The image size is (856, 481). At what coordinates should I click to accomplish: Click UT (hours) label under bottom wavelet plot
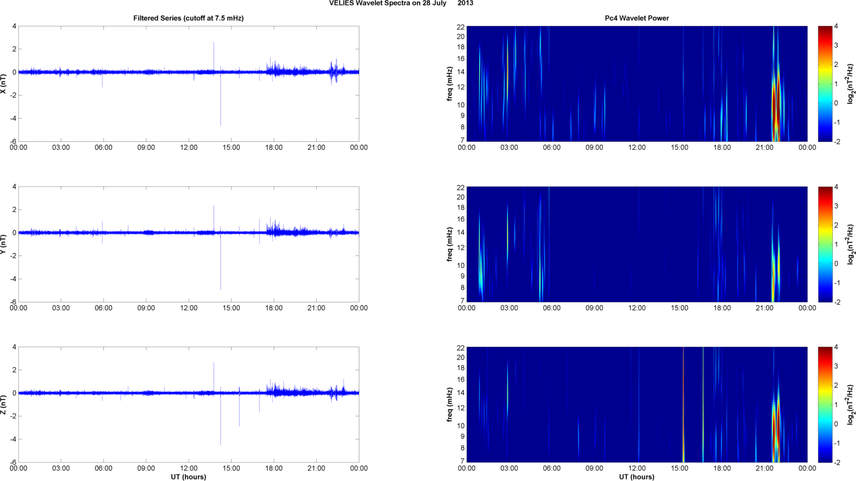coord(637,477)
